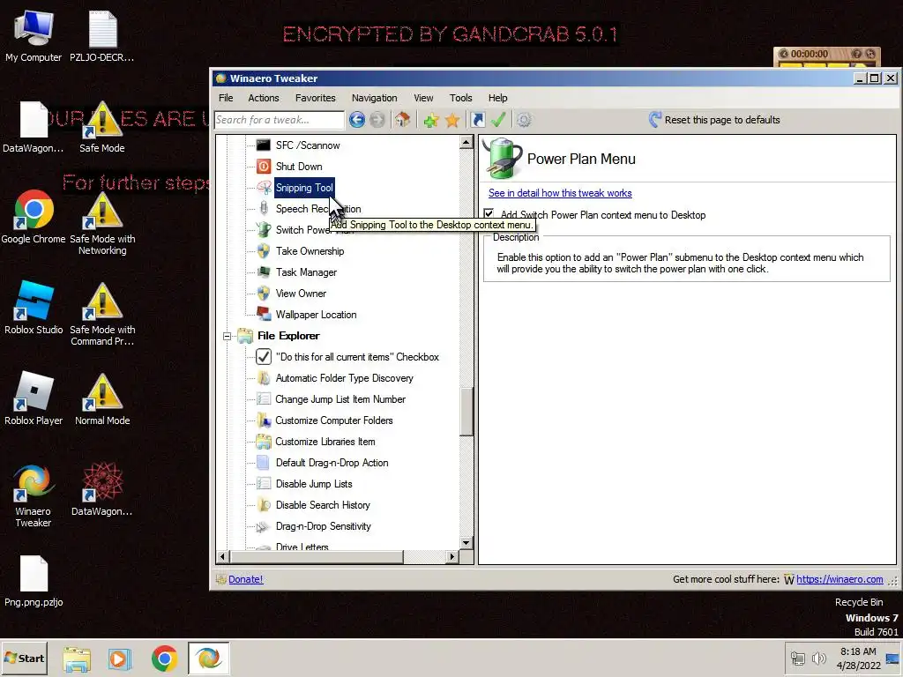This screenshot has width=903, height=677.
Task: Open the View menu
Action: click(x=423, y=98)
